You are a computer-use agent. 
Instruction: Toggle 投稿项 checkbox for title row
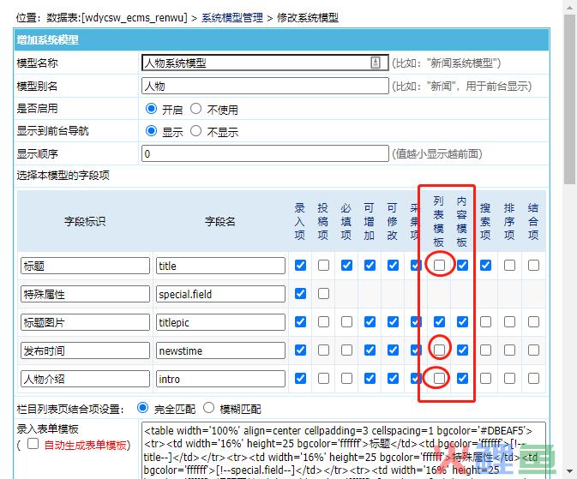coord(323,266)
